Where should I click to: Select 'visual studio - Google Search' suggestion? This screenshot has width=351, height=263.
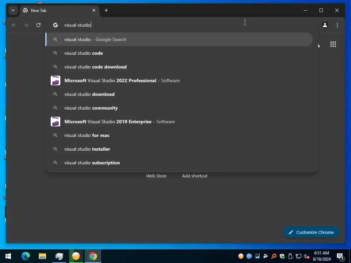coord(179,39)
